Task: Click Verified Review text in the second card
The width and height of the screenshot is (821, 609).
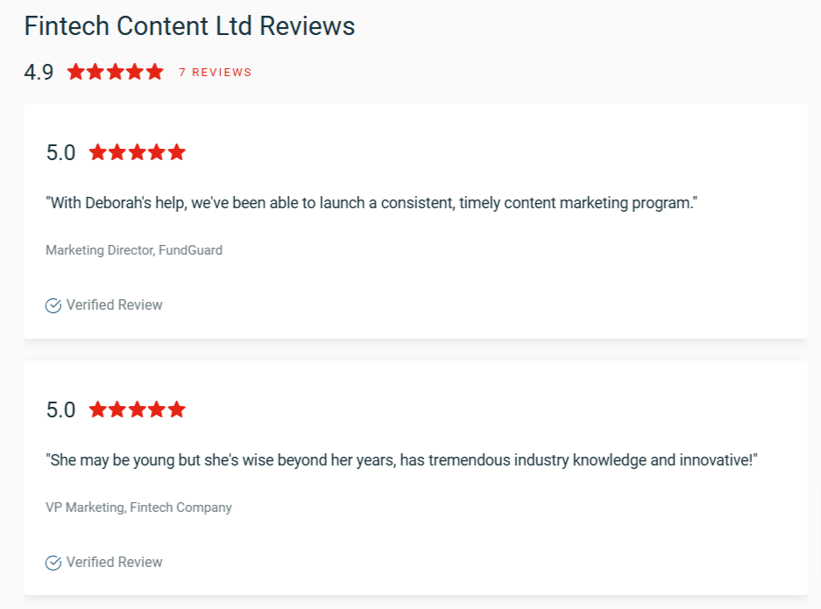Action: [x=114, y=562]
